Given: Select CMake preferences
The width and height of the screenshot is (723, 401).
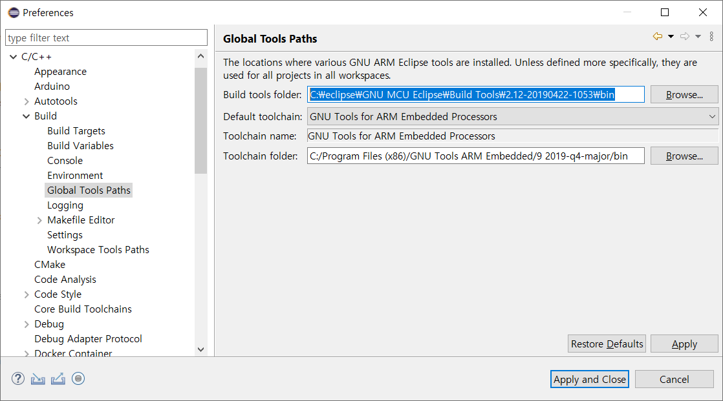Looking at the screenshot, I should [x=50, y=264].
